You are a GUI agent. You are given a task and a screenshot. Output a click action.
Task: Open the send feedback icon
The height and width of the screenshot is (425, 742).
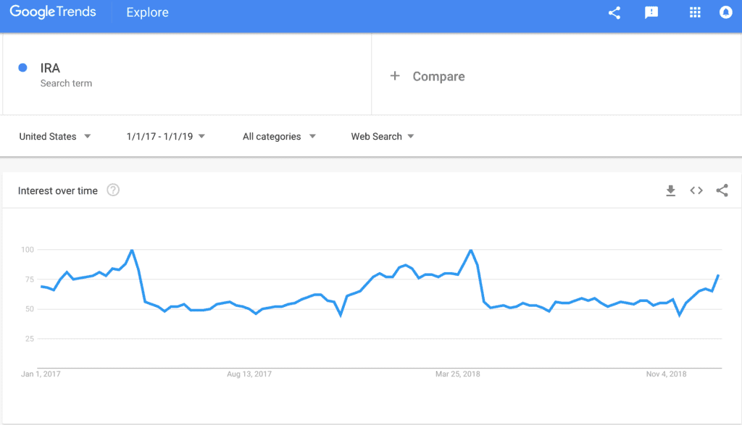(651, 13)
